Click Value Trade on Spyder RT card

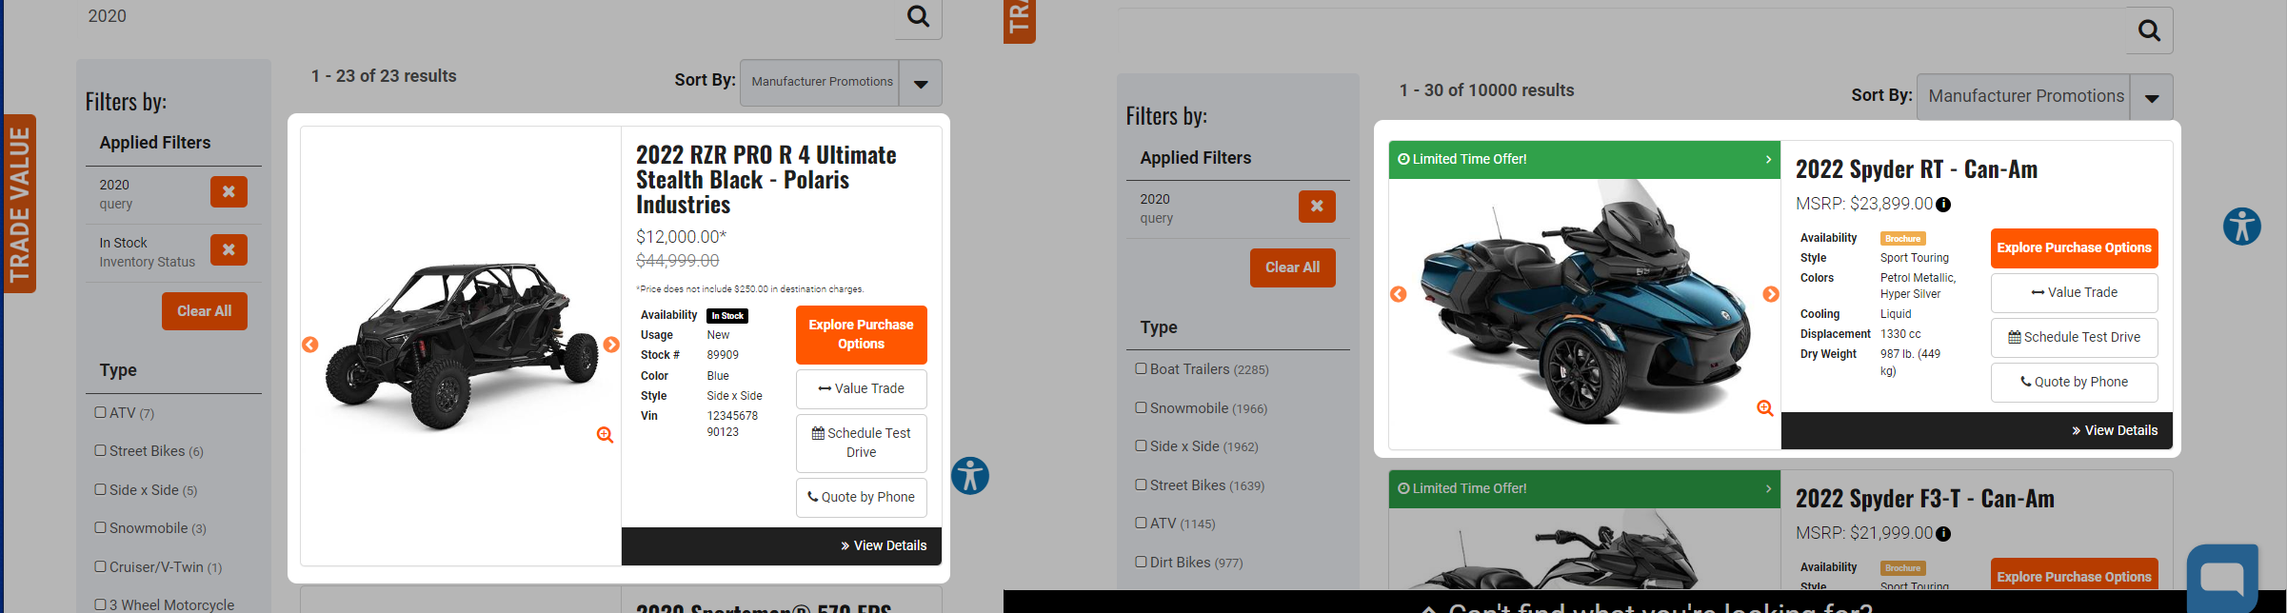pos(2074,292)
